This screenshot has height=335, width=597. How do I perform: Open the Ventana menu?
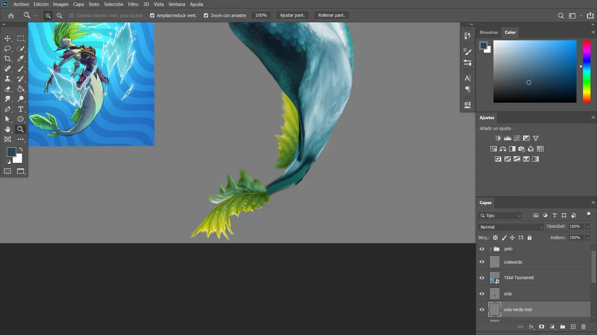click(x=177, y=4)
